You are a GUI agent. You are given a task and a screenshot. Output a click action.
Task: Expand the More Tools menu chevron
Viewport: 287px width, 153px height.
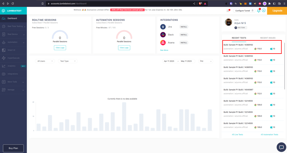point(23,82)
